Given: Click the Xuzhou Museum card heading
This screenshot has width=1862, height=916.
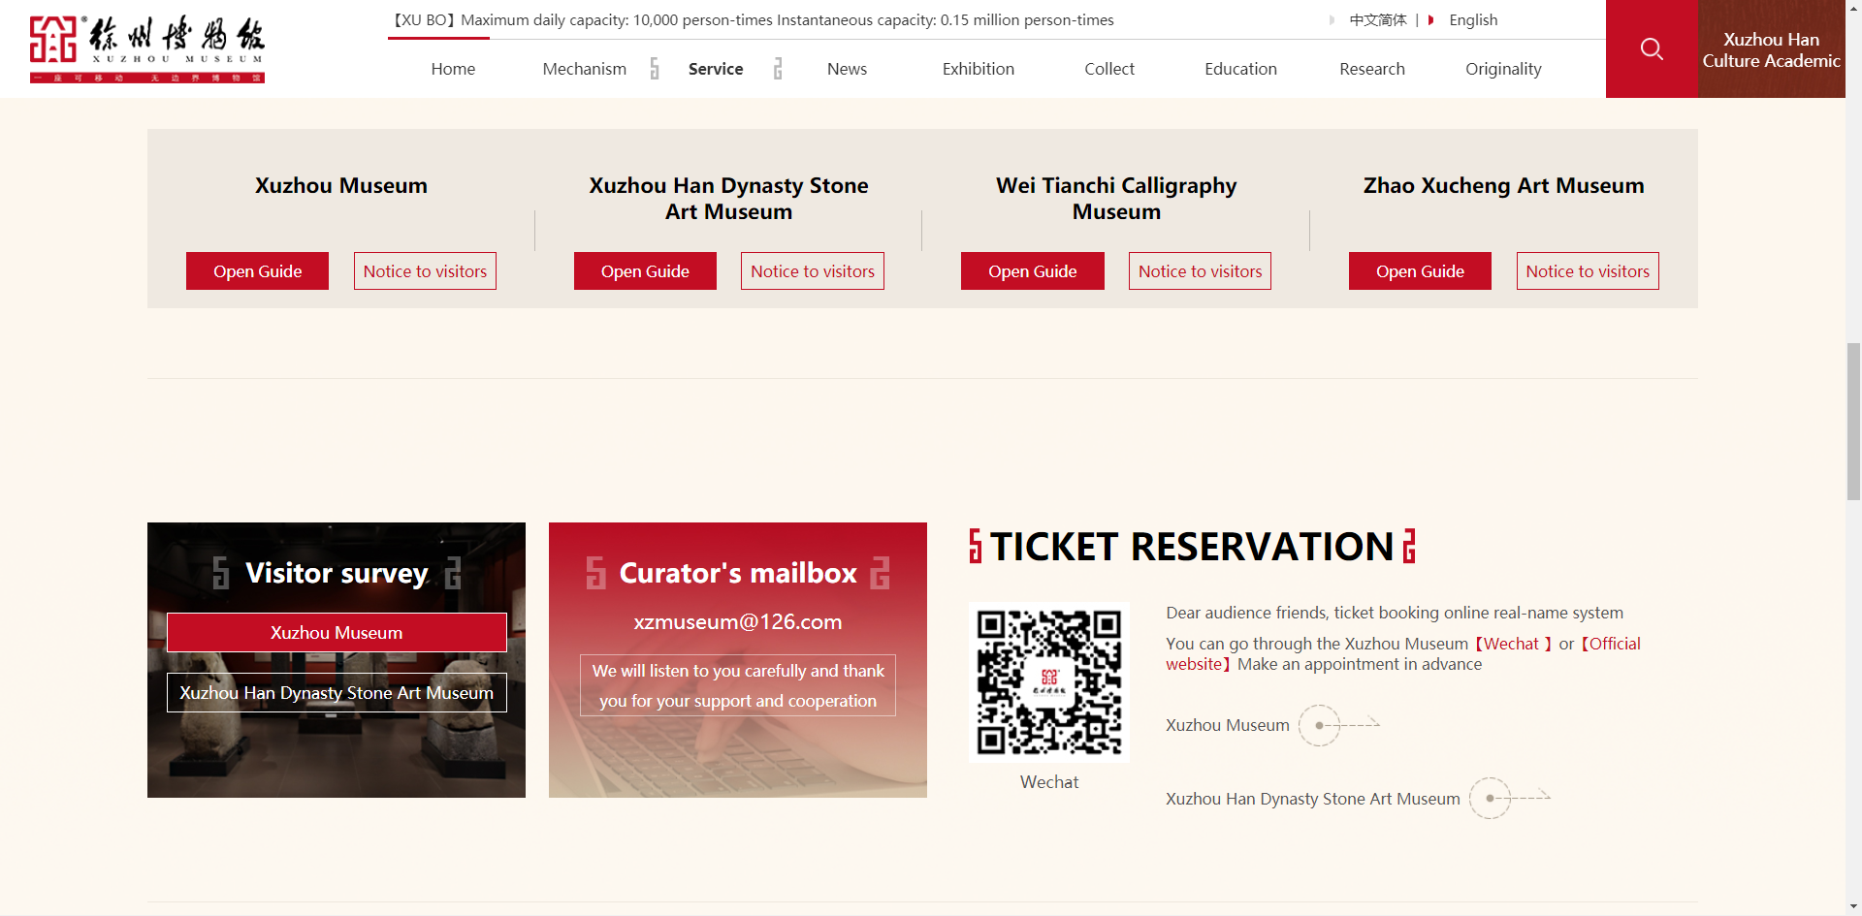Looking at the screenshot, I should [x=341, y=186].
